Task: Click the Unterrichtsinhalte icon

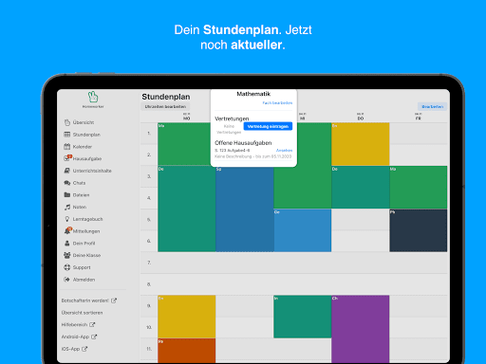Action: tap(67, 171)
